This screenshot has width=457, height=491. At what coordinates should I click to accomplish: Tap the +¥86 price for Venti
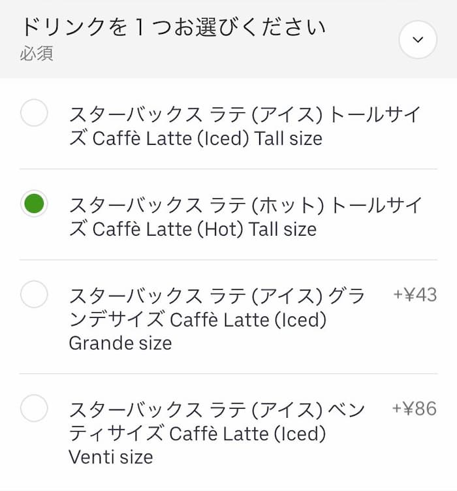coord(415,409)
